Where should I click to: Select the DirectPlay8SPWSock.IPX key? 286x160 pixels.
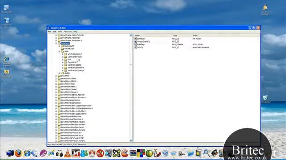(x=71, y=133)
